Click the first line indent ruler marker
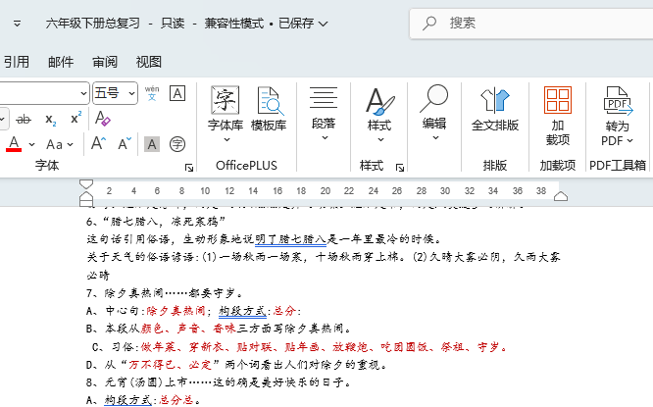The width and height of the screenshot is (653, 407). click(x=86, y=184)
